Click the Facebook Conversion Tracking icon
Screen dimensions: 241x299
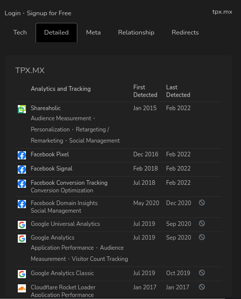coord(22,184)
